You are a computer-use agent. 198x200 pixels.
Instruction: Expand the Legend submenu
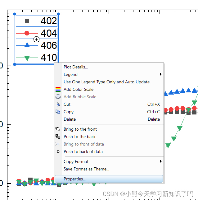(109, 74)
